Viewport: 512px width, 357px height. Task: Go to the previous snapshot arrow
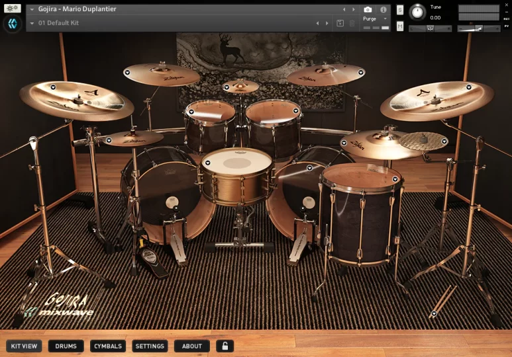[317, 23]
